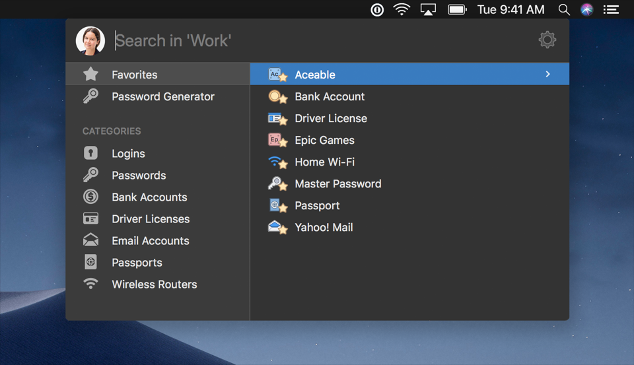Click the Driver License item icon

click(277, 118)
